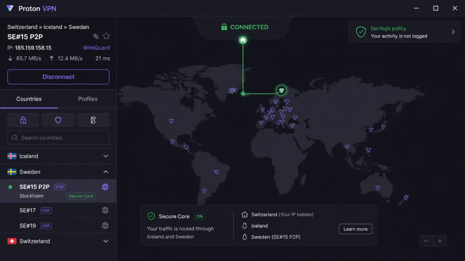Click the Iceland marker on the map
Viewport: 465px width, 261px height.
coord(232,91)
